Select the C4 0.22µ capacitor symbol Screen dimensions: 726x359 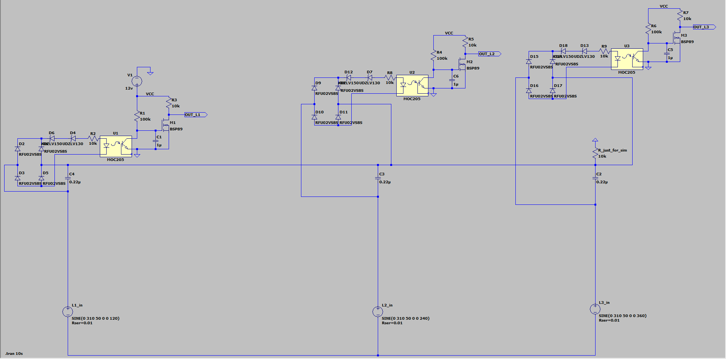pos(67,178)
